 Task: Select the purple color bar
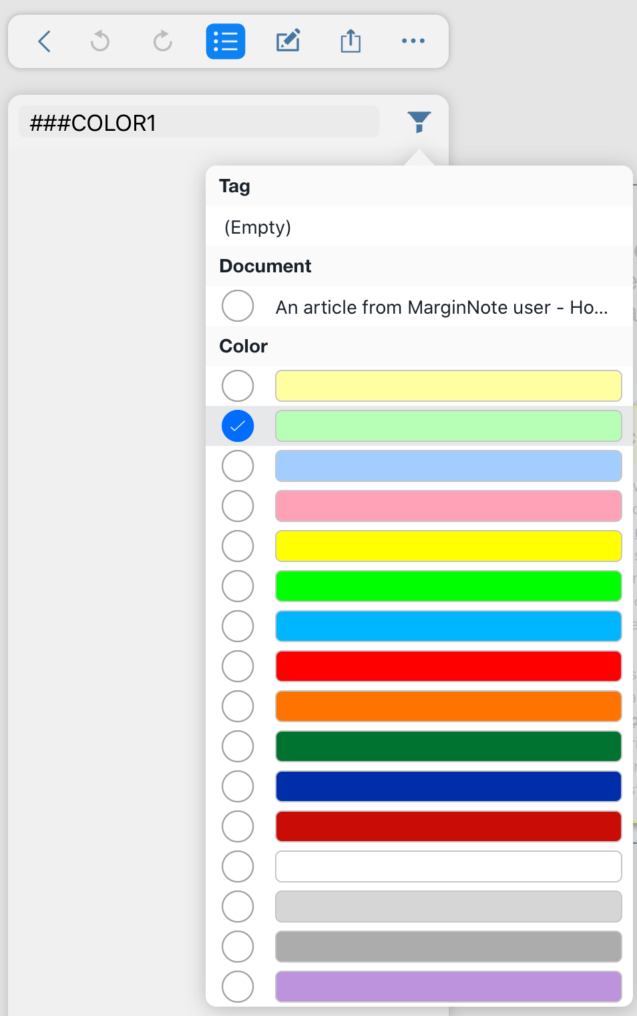click(449, 987)
